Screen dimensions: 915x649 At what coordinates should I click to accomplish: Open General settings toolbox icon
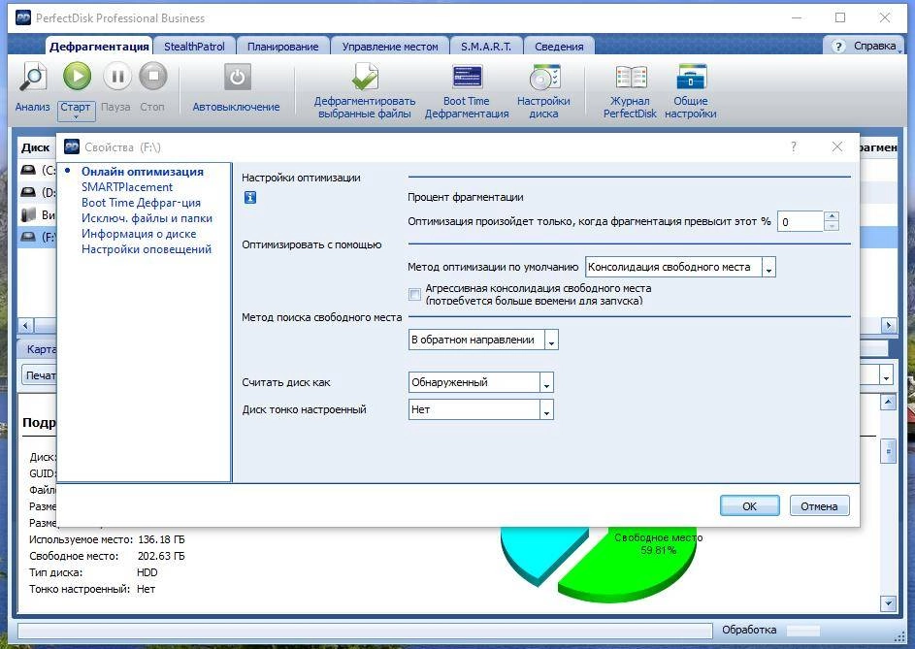tap(691, 77)
